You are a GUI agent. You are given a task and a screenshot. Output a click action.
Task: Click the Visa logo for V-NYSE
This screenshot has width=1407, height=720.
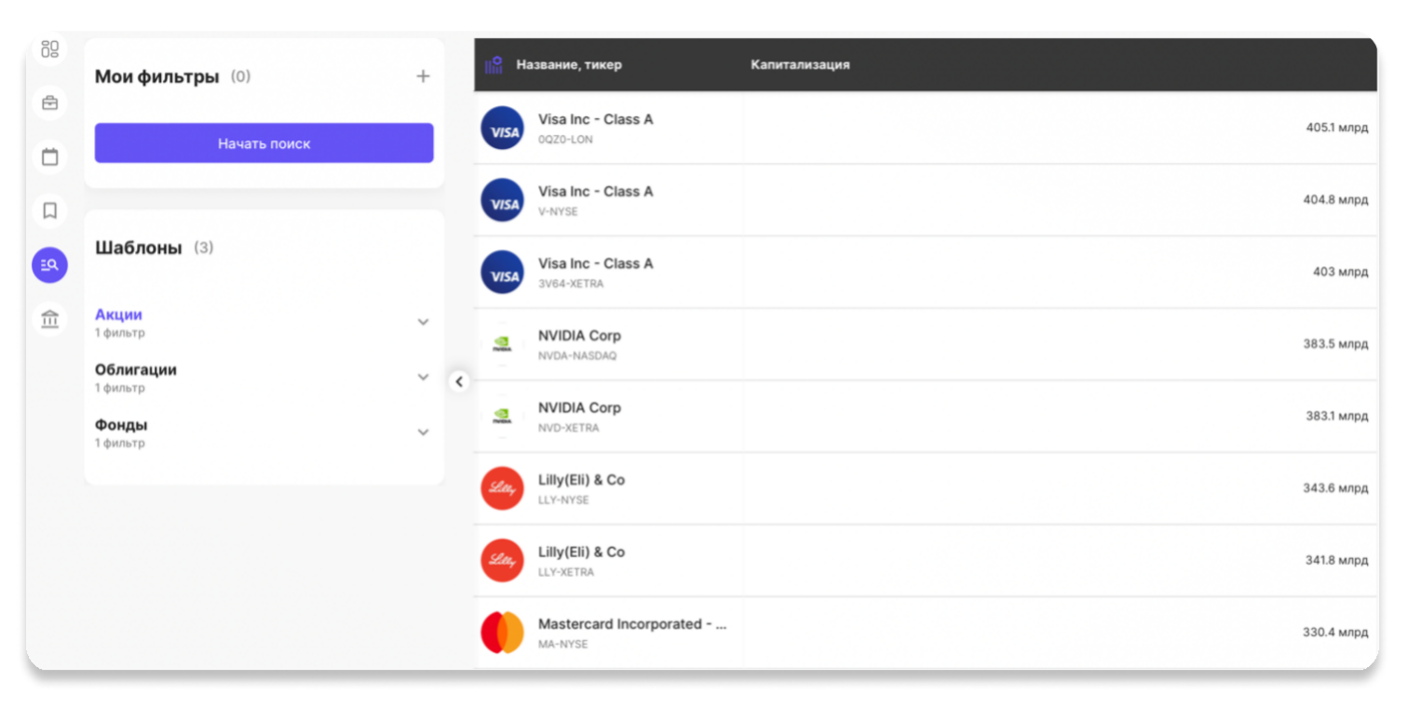coord(503,200)
